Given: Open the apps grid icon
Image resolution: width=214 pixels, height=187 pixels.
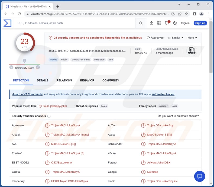Looking at the screenshot, I should coord(159,23).
